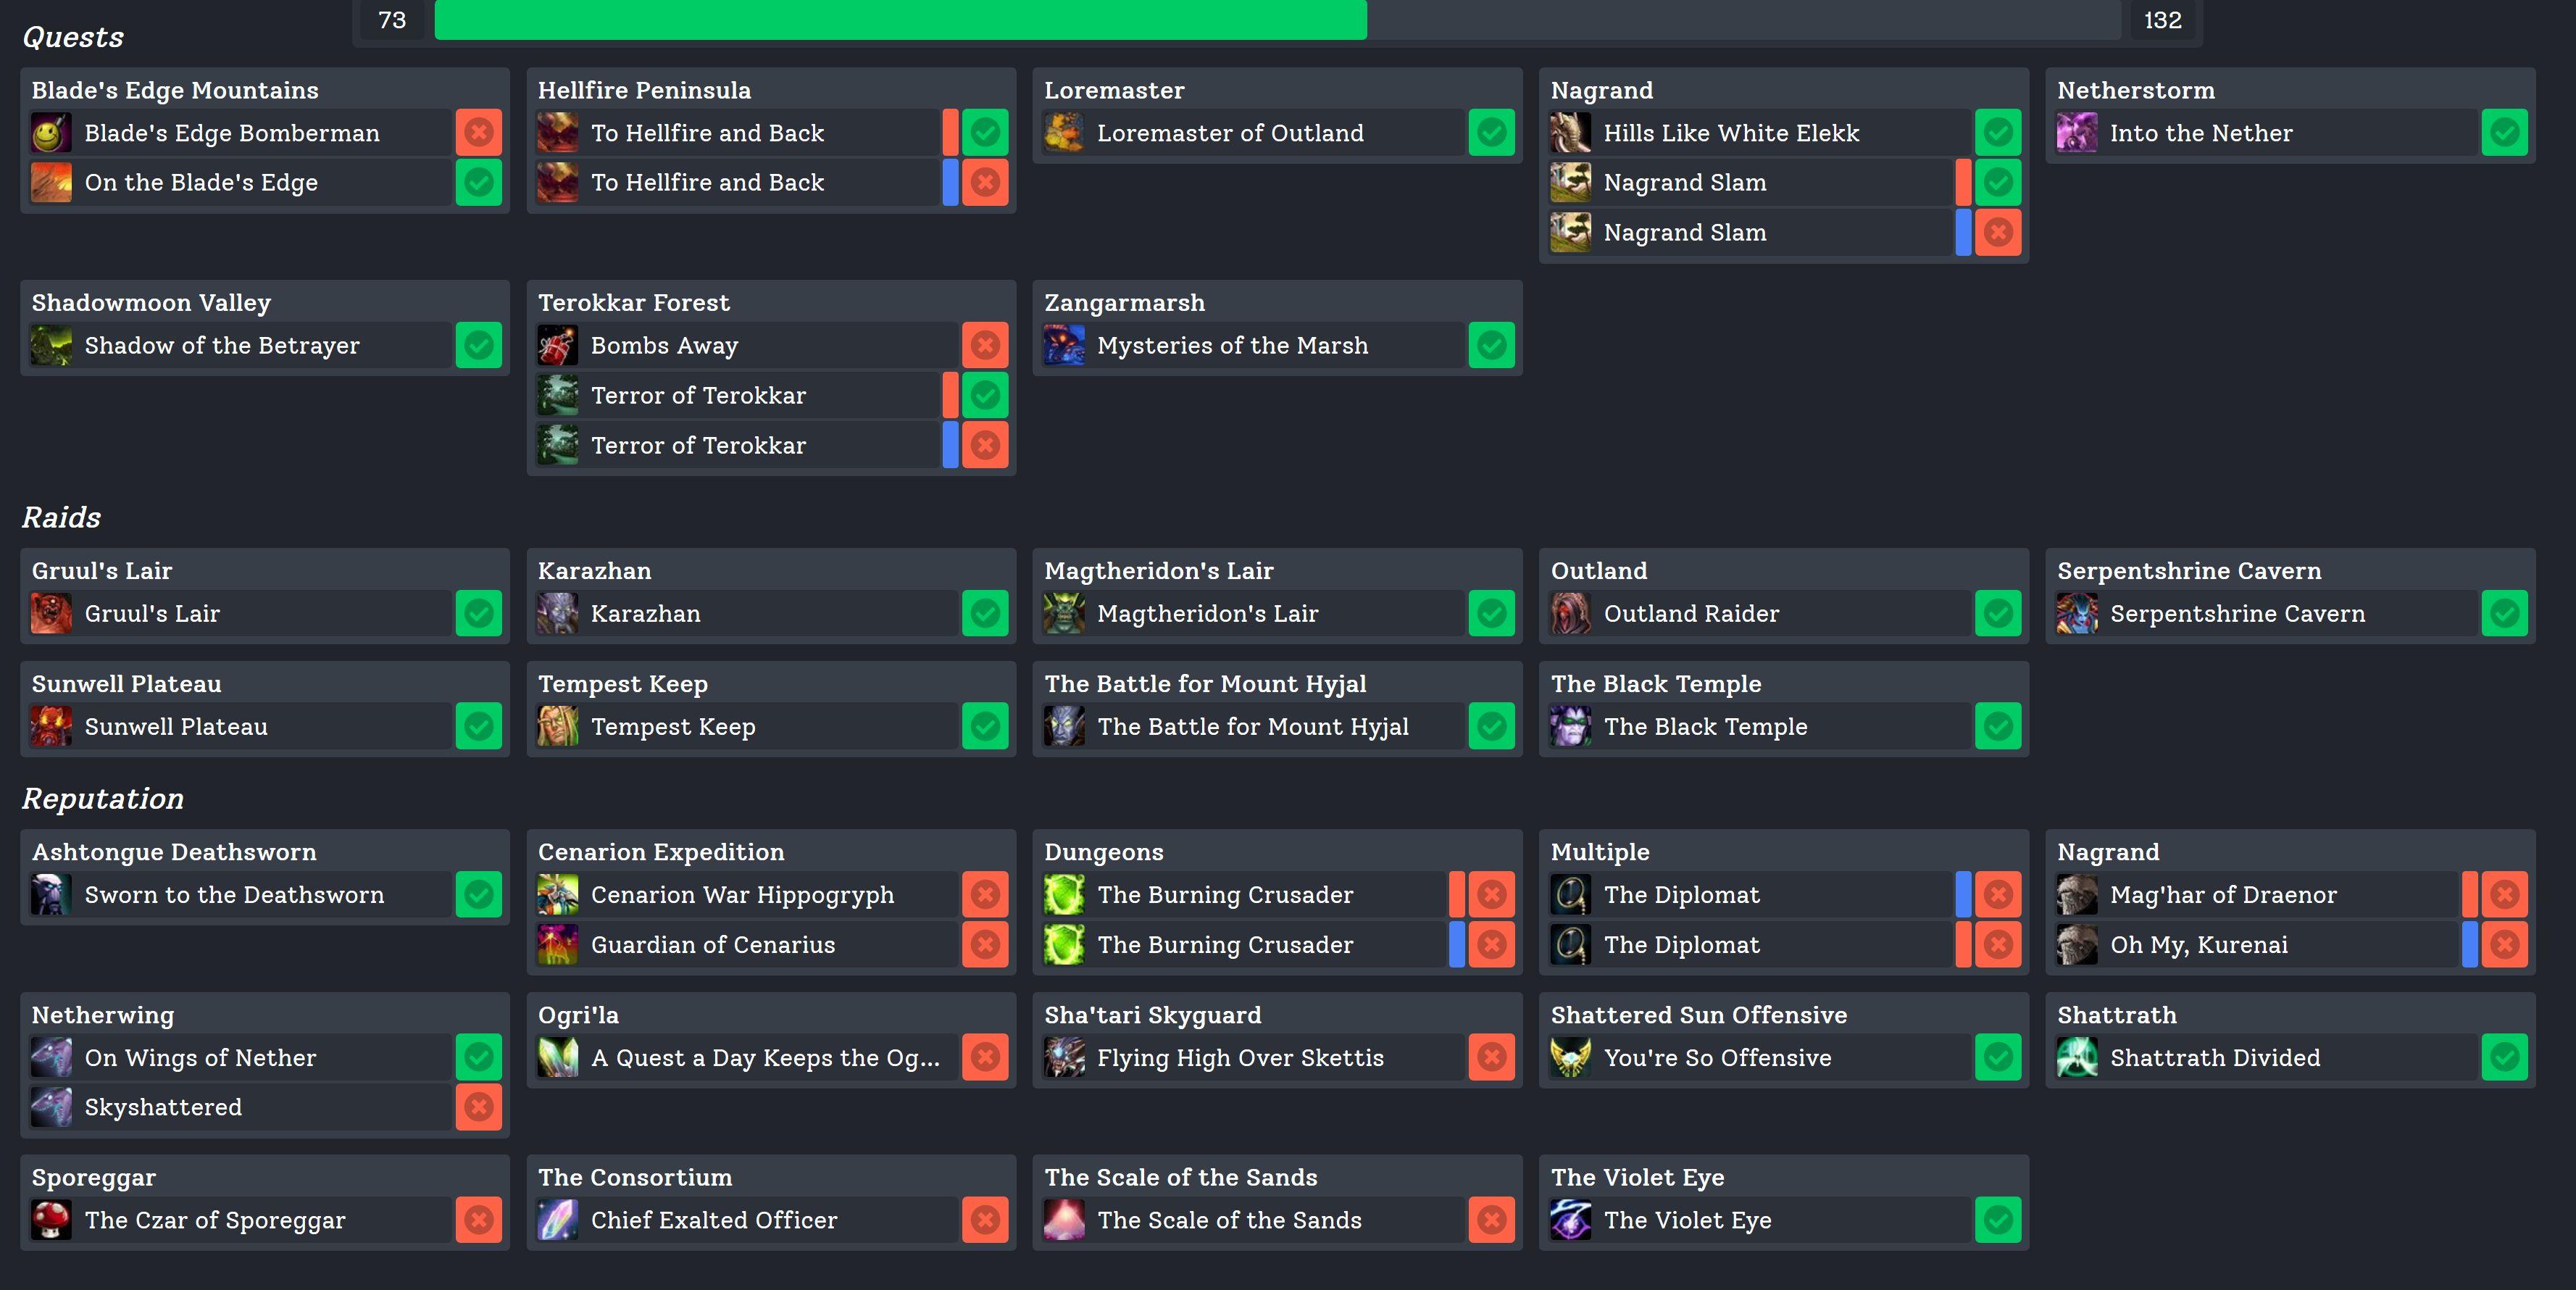This screenshot has height=1290, width=2576.
Task: Click the Blade's Edge Bomberman smiley icon
Action: [x=51, y=133]
